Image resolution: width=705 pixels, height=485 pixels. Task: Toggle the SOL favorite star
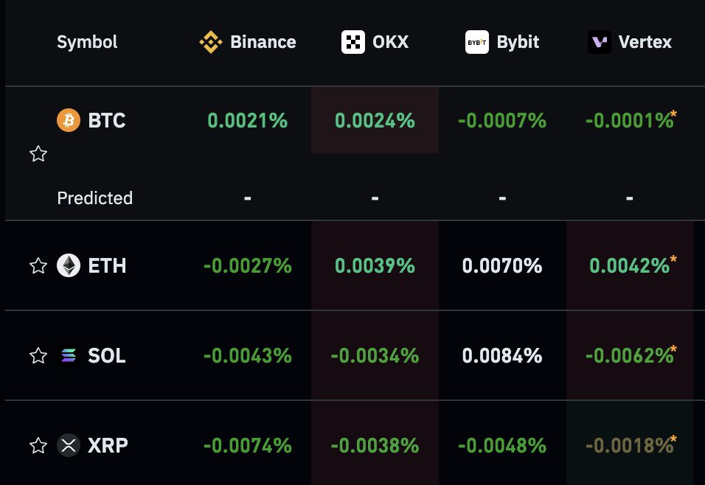click(38, 355)
